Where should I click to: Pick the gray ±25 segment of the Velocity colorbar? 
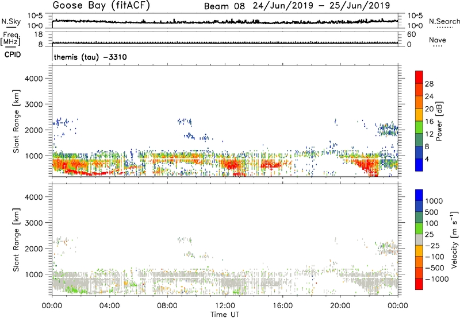419,240
